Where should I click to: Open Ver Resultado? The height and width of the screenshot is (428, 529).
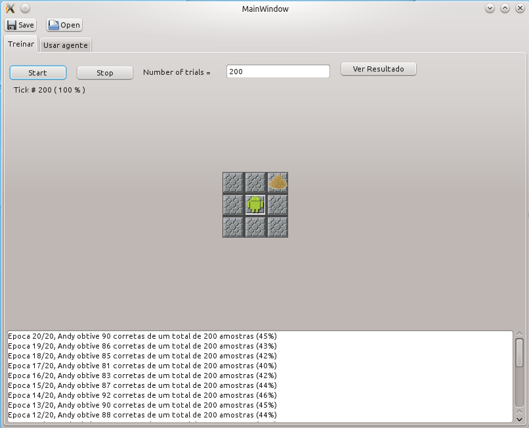coord(379,69)
